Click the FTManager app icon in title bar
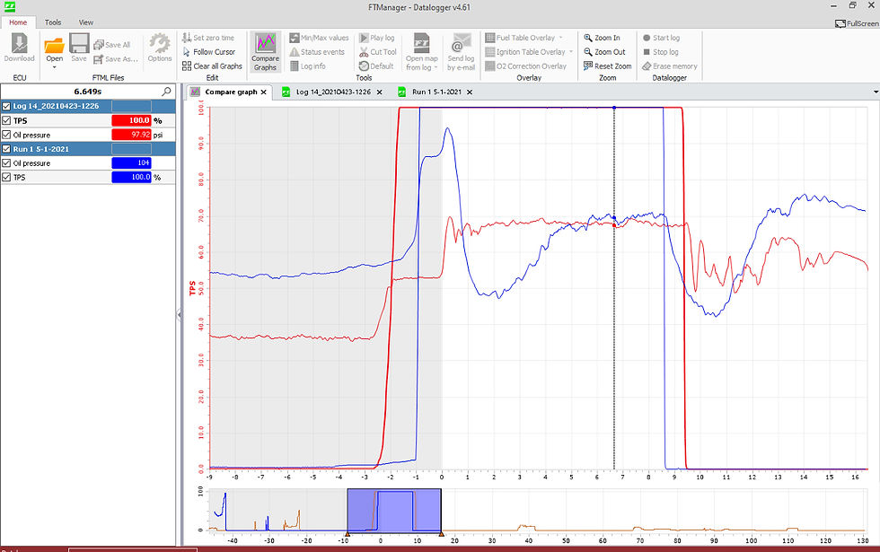The image size is (880, 552). 9,7
